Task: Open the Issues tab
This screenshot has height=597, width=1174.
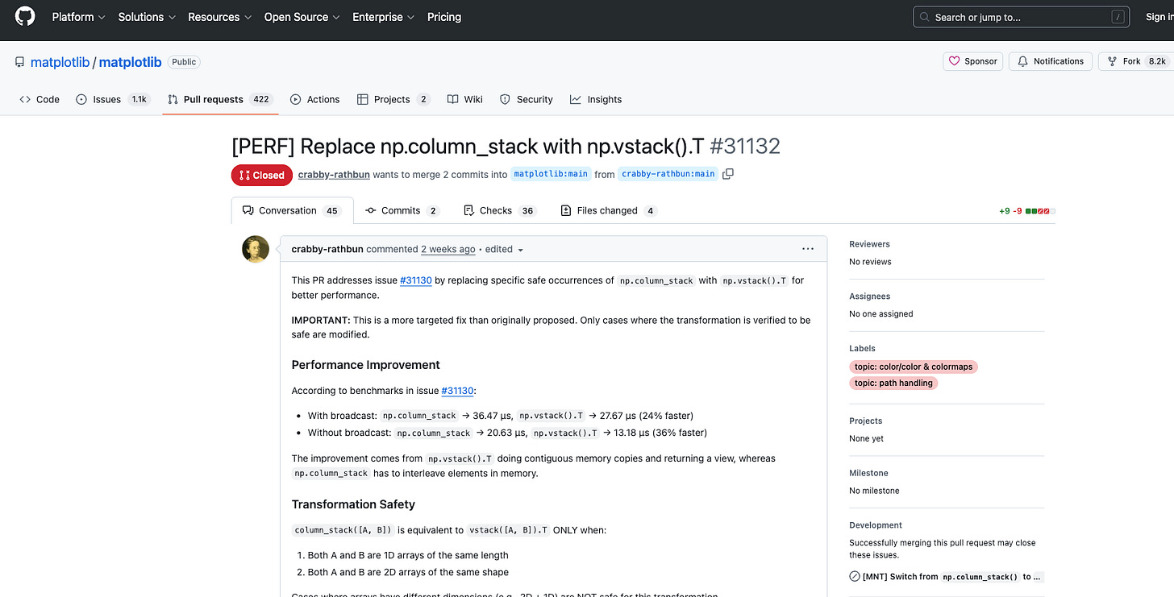Action: [113, 99]
